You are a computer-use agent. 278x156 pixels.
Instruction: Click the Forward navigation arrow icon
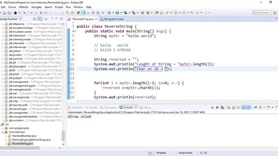tap(205, 13)
